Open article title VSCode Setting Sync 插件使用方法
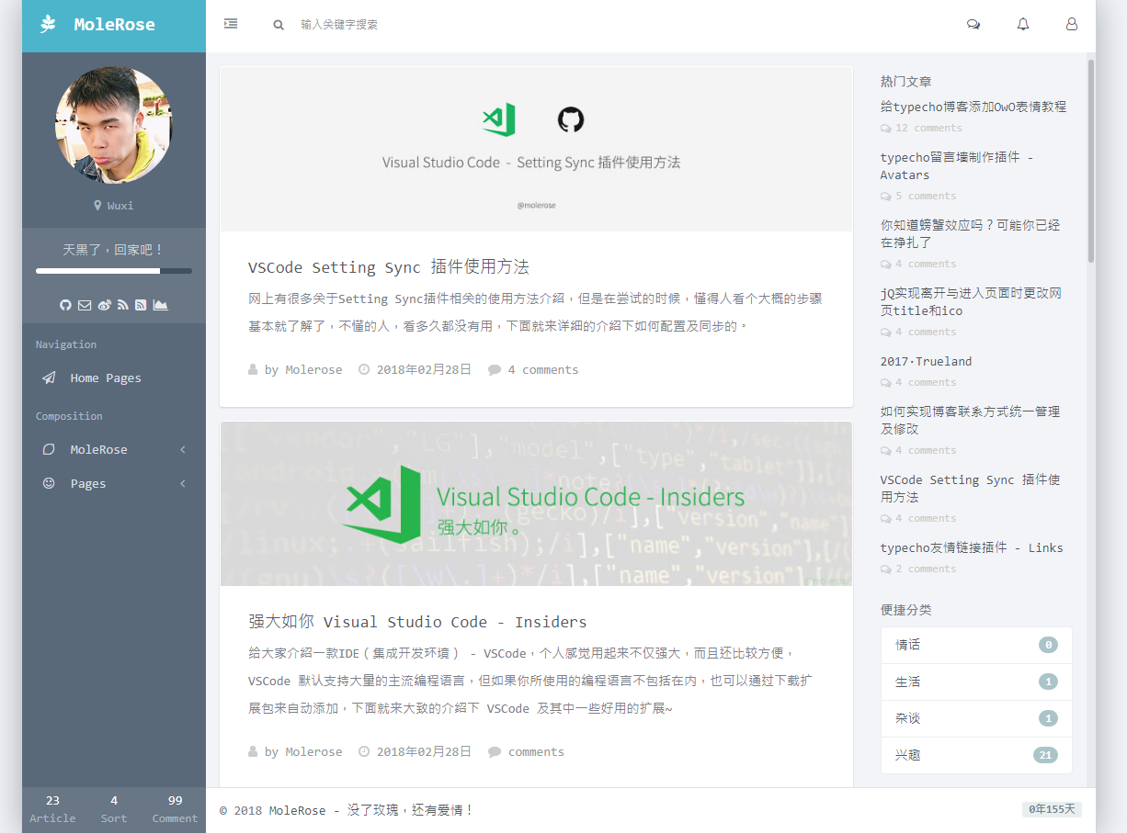The image size is (1127, 834). [x=388, y=267]
